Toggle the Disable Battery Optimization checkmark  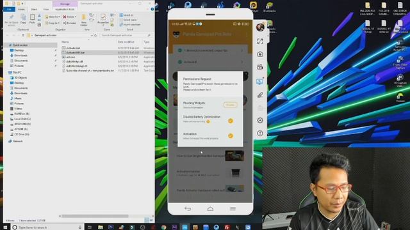231,121
